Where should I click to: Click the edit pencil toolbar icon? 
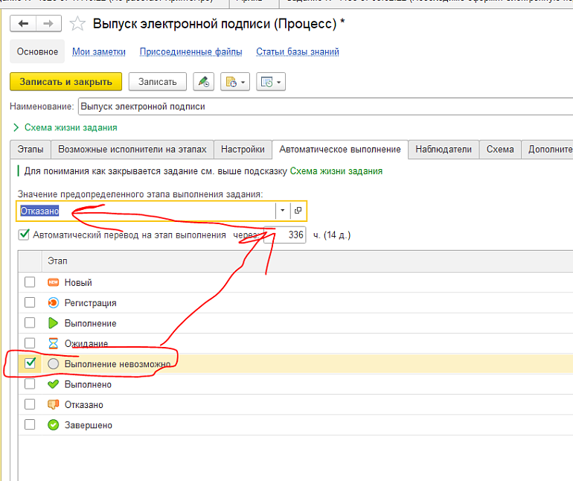(204, 82)
